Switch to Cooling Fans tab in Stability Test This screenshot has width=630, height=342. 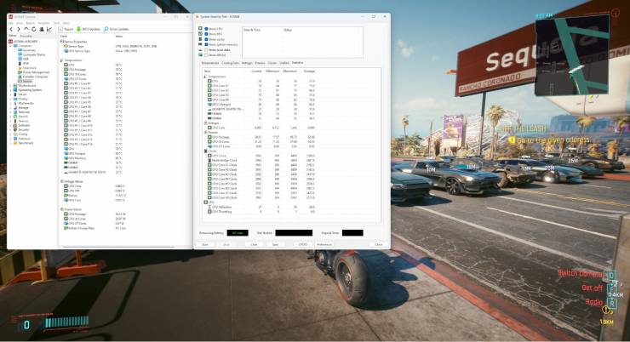coord(230,63)
